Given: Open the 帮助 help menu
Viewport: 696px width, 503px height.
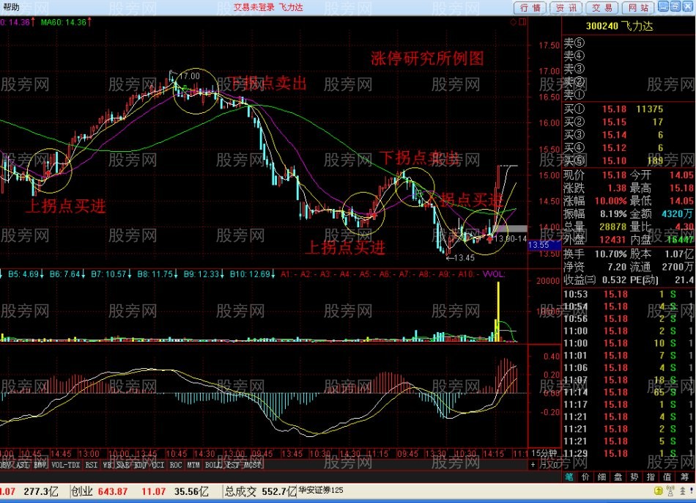Looking at the screenshot, I should [x=12, y=7].
